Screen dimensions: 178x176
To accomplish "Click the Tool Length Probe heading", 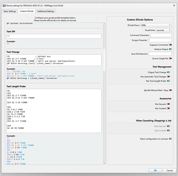I will tap(16, 86).
